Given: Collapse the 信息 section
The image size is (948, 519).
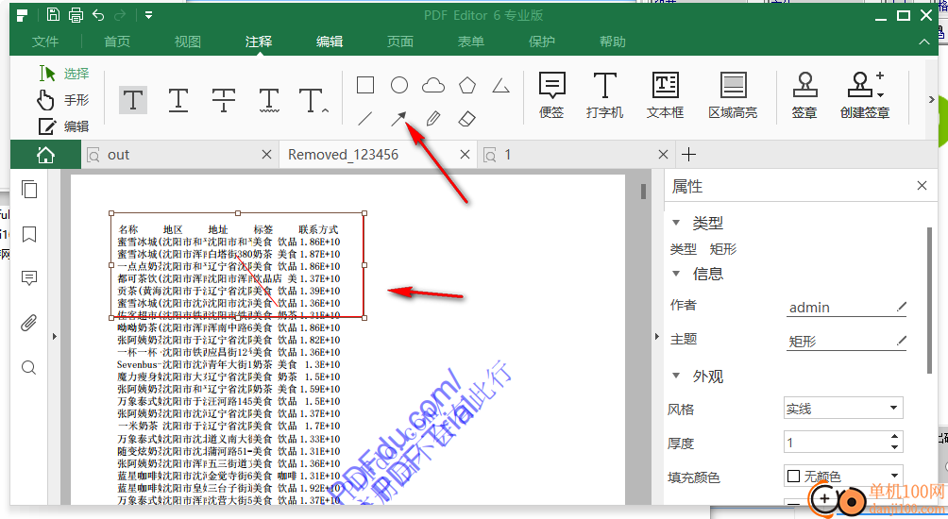Looking at the screenshot, I should click(677, 273).
